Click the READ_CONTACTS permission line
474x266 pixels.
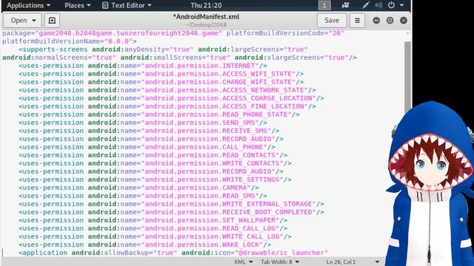click(x=153, y=155)
